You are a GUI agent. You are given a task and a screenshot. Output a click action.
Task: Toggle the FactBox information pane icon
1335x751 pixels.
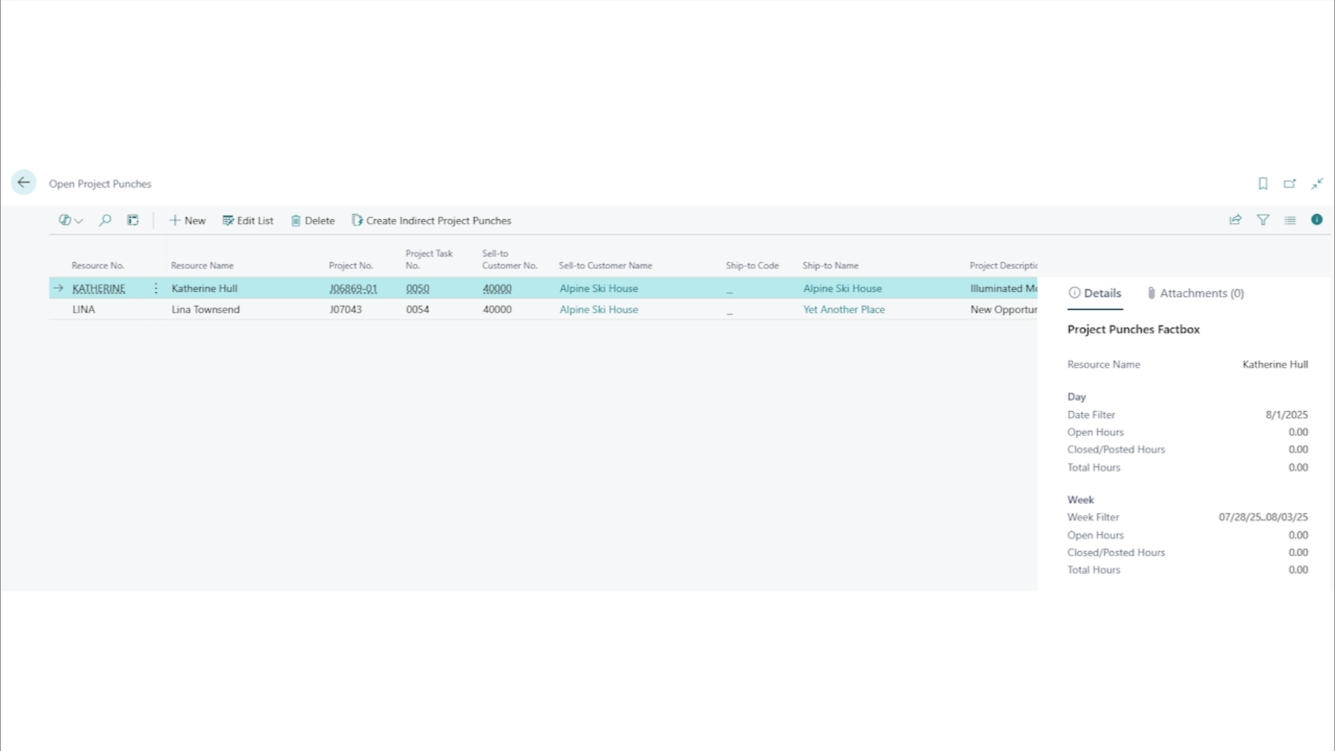(x=1317, y=220)
